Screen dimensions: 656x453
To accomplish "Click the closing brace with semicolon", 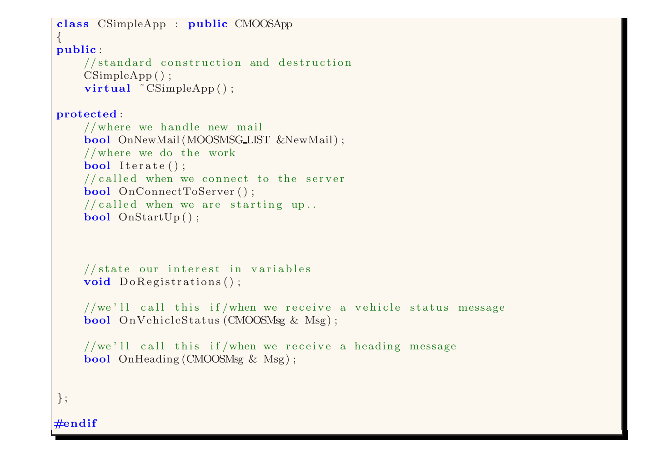I will click(x=61, y=398).
